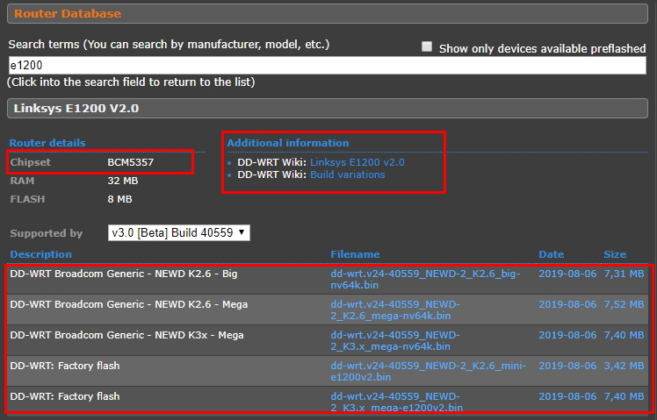
Task: Click the 2019-08-06 date in the Big row
Action: click(x=567, y=274)
